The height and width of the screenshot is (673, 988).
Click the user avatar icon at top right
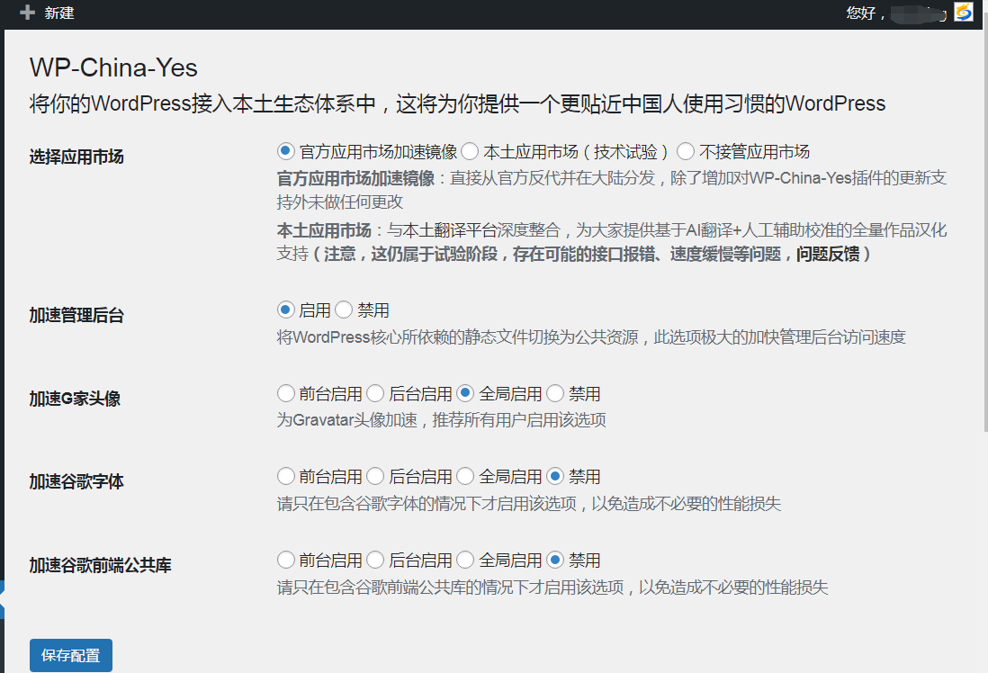964,12
